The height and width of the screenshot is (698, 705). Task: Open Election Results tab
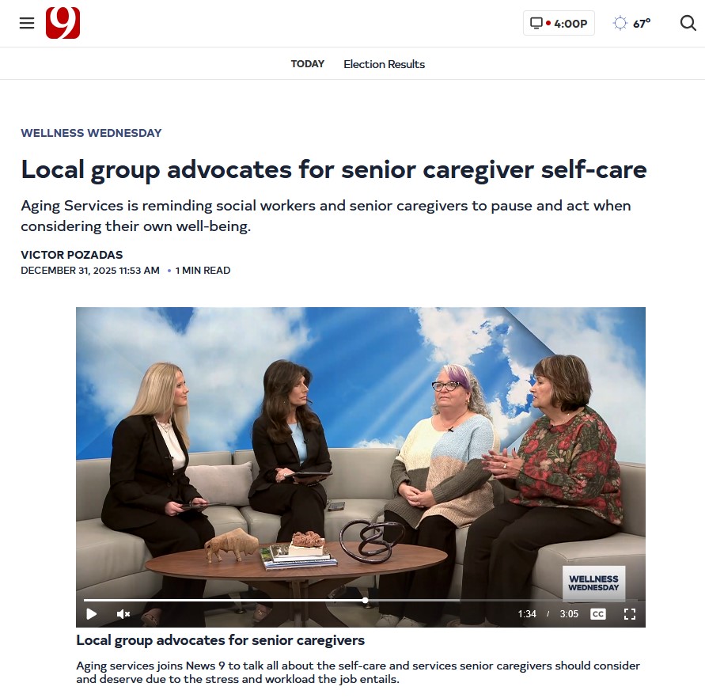(384, 64)
